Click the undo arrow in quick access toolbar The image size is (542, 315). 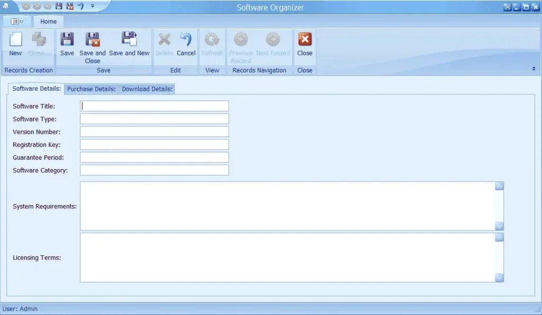coord(80,6)
